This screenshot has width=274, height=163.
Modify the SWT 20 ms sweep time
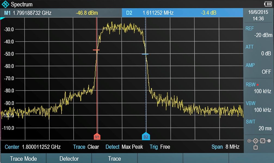(258, 125)
